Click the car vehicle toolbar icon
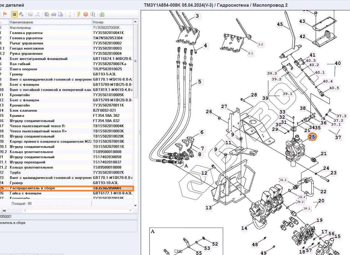 (x=54, y=14)
